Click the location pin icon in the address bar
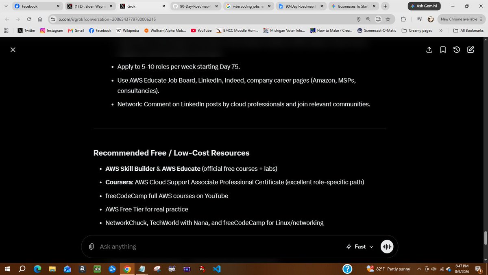This screenshot has width=488, height=275. [x=358, y=19]
